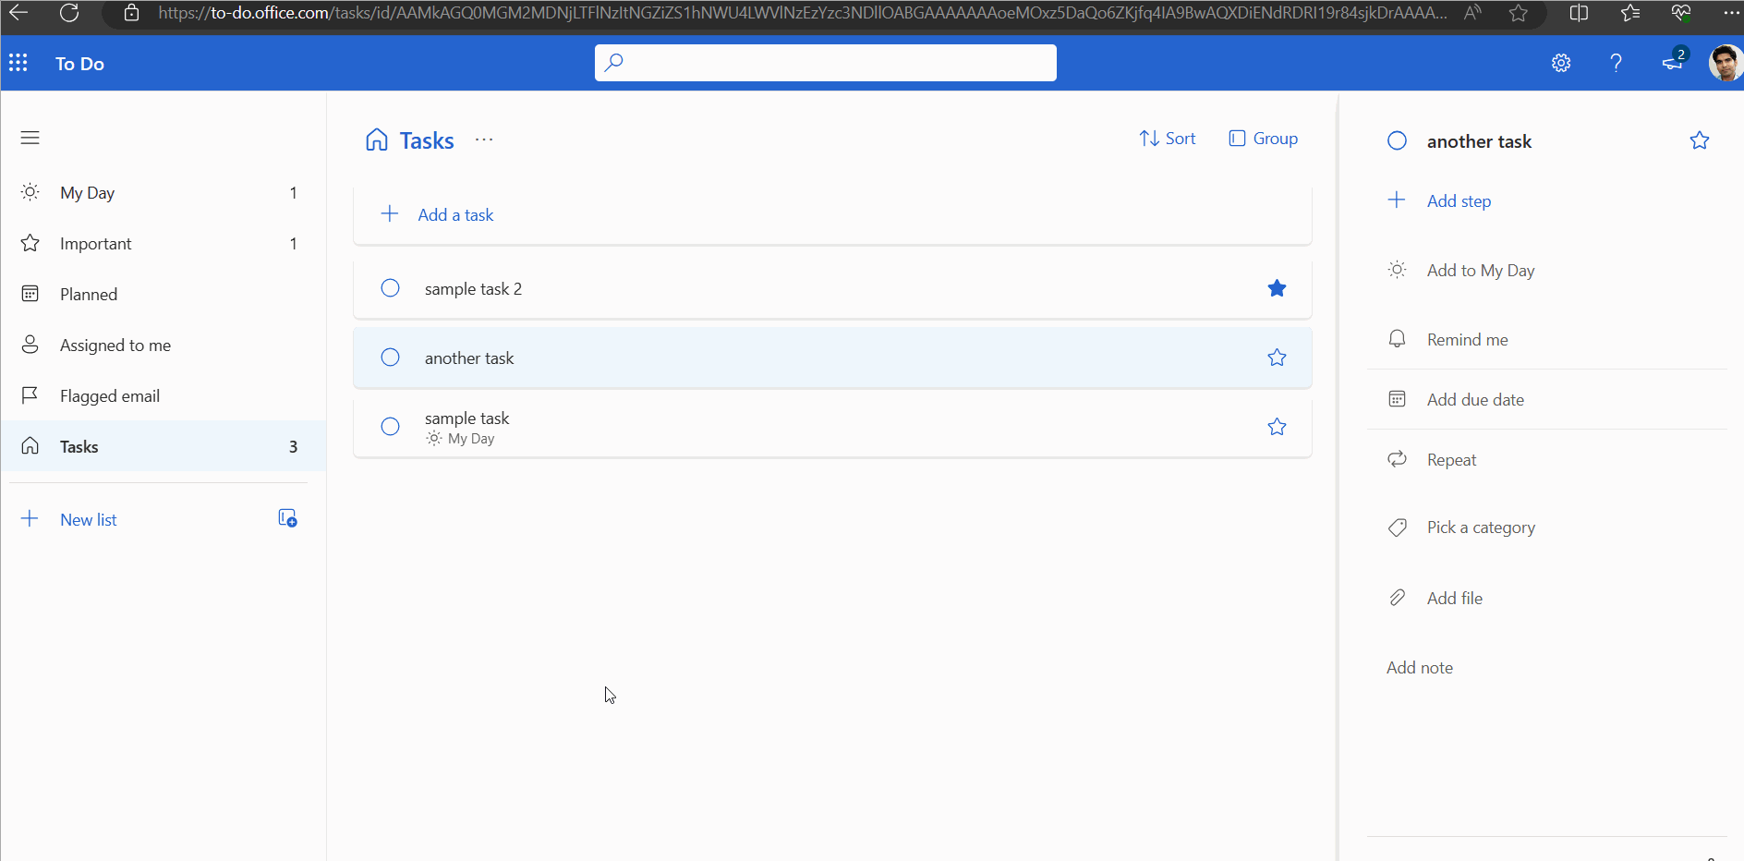The image size is (1744, 861).
Task: Select Planned in the sidebar
Action: (88, 294)
